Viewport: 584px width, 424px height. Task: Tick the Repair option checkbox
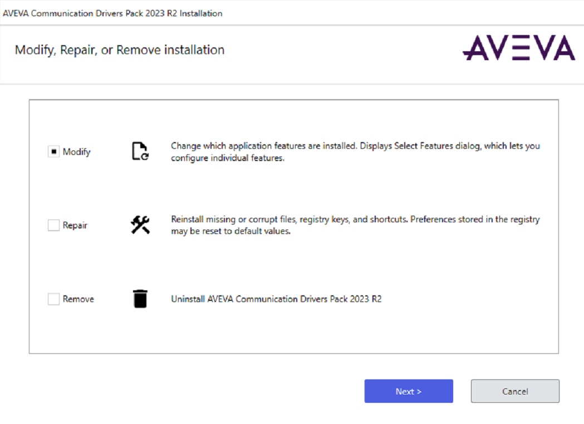[x=53, y=225]
